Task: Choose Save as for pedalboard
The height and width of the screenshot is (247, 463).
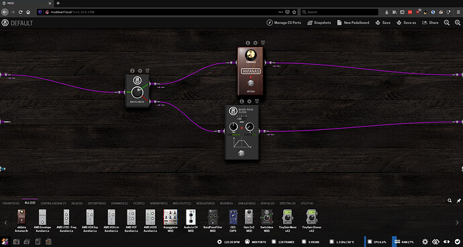Action: [406, 23]
